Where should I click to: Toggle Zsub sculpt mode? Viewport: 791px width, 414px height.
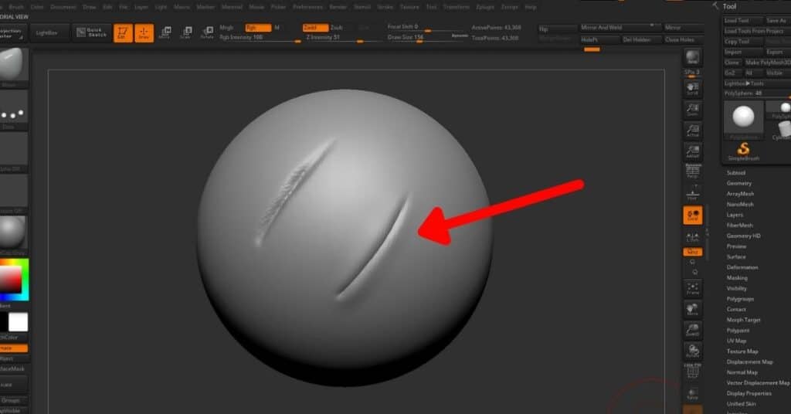[337, 28]
